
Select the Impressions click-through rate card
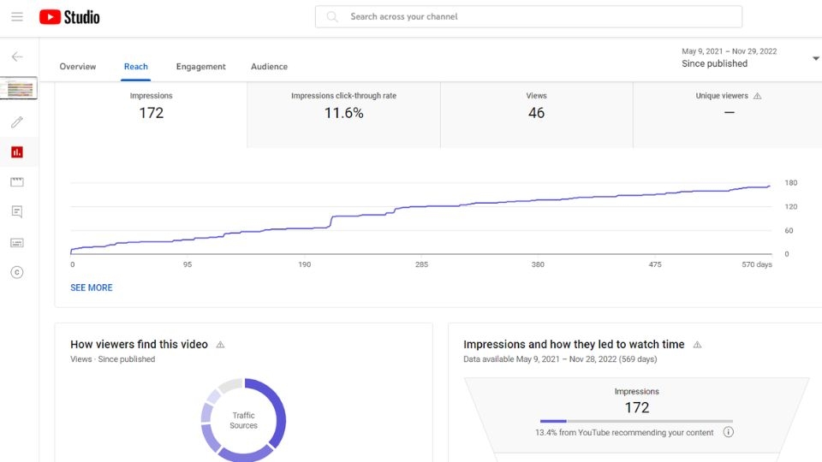tap(343, 114)
